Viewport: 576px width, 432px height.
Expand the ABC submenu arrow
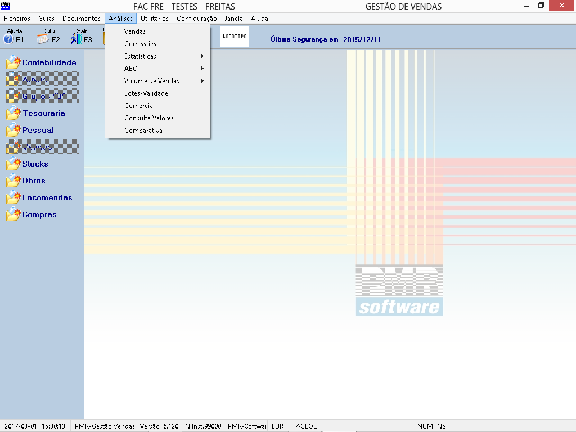[x=202, y=68]
